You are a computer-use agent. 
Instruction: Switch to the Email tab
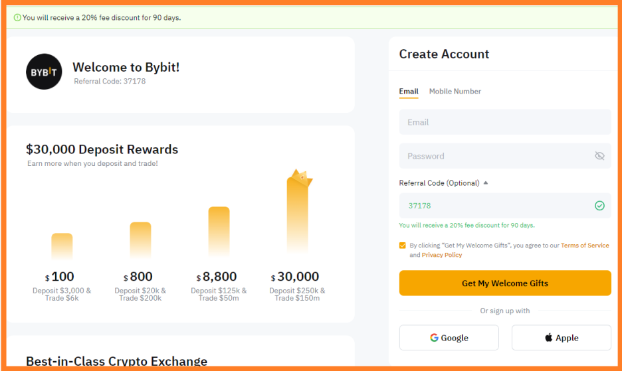[x=409, y=91]
